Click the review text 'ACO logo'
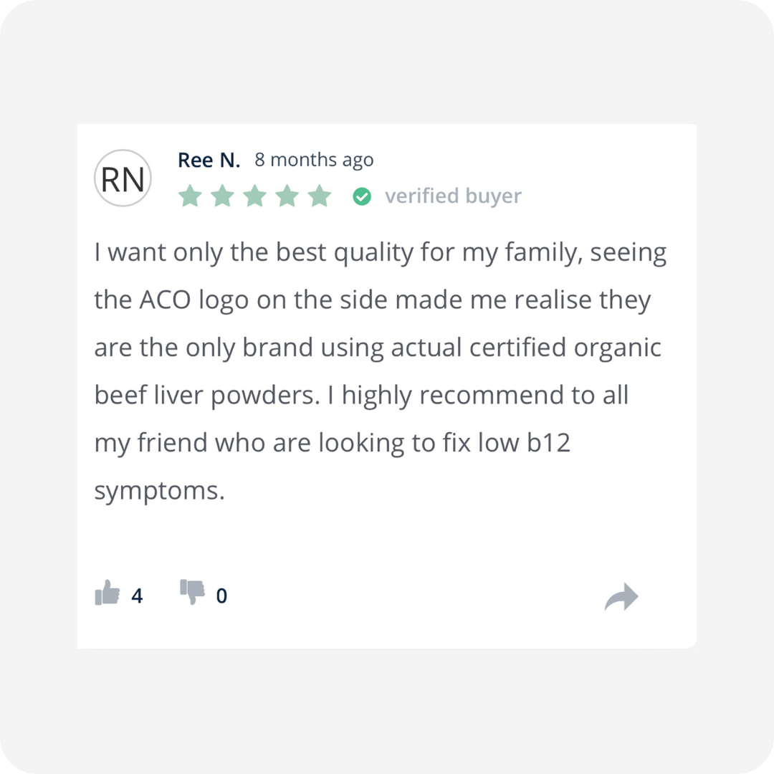The image size is (774, 774). pos(194,300)
